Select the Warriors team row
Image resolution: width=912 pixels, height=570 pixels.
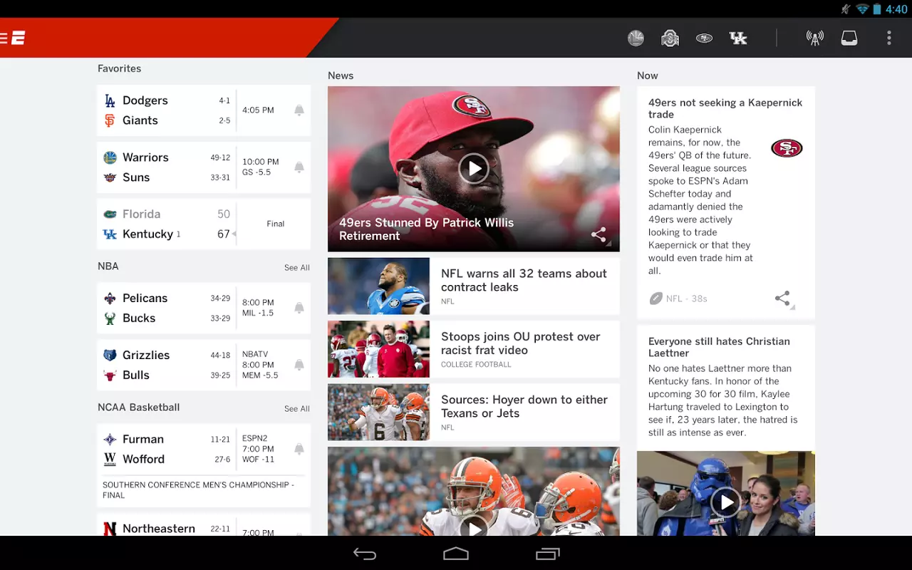[x=167, y=157]
